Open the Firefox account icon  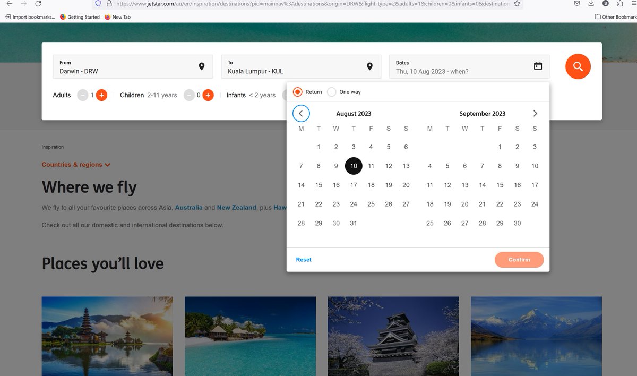point(605,3)
